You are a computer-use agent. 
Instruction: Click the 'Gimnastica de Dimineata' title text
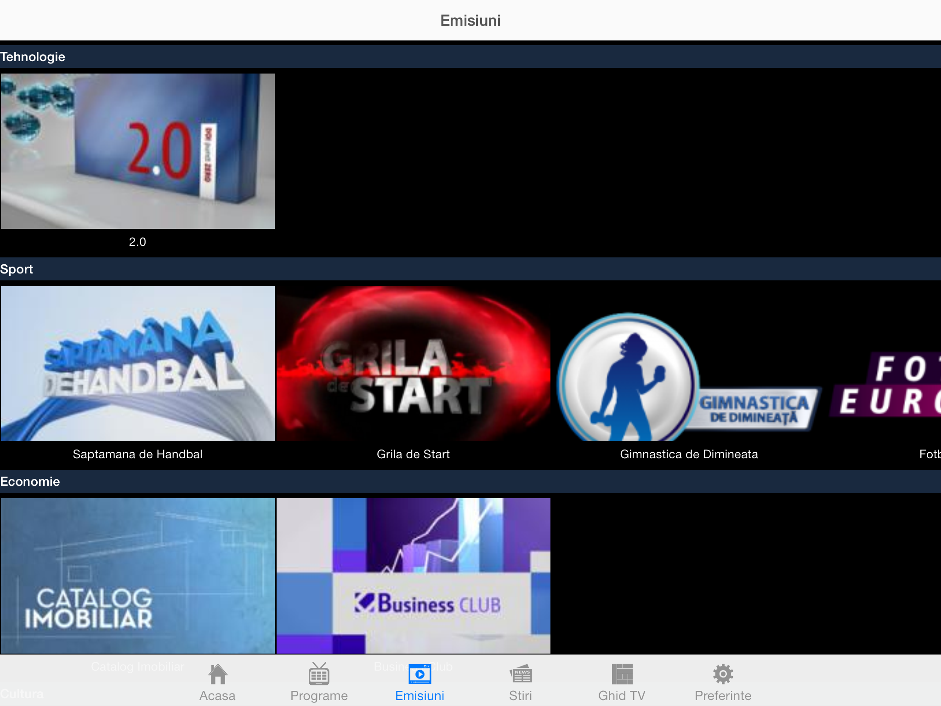689,454
